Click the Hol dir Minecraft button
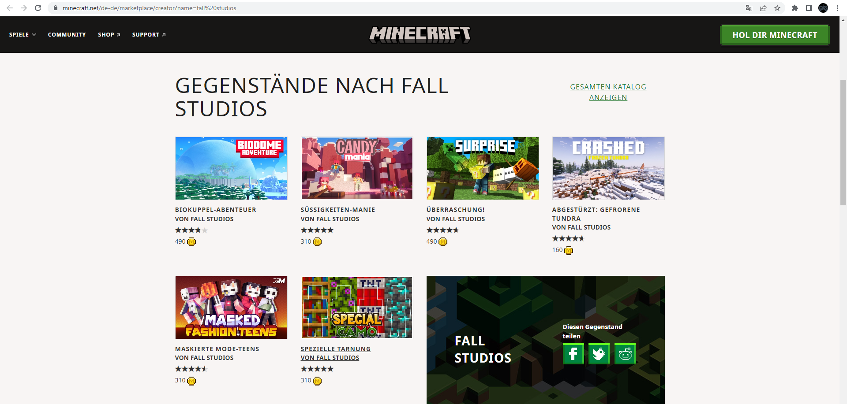The width and height of the screenshot is (847, 404). tap(775, 35)
